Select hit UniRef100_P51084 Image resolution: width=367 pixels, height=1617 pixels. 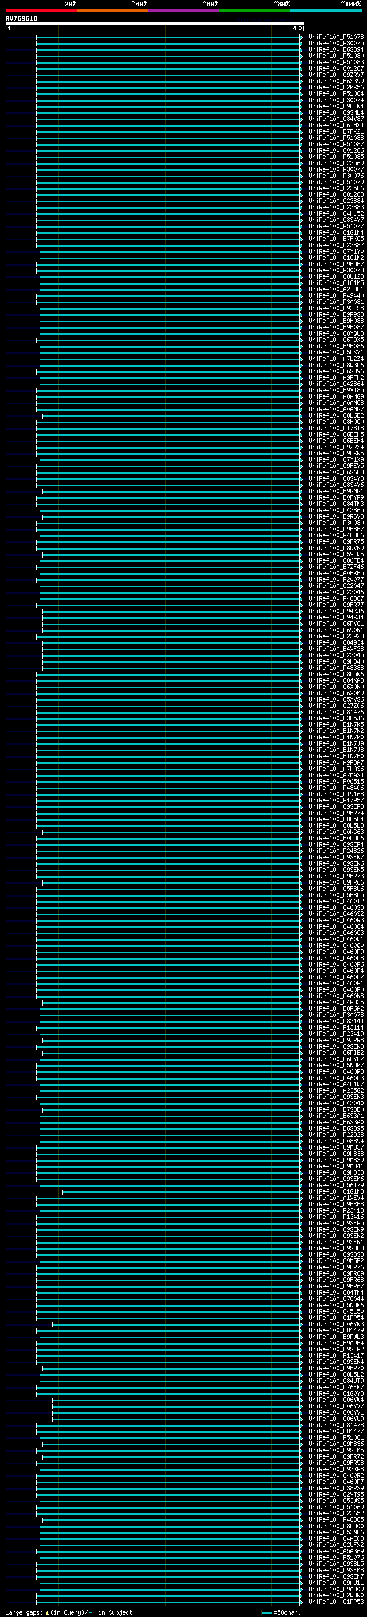pos(335,93)
